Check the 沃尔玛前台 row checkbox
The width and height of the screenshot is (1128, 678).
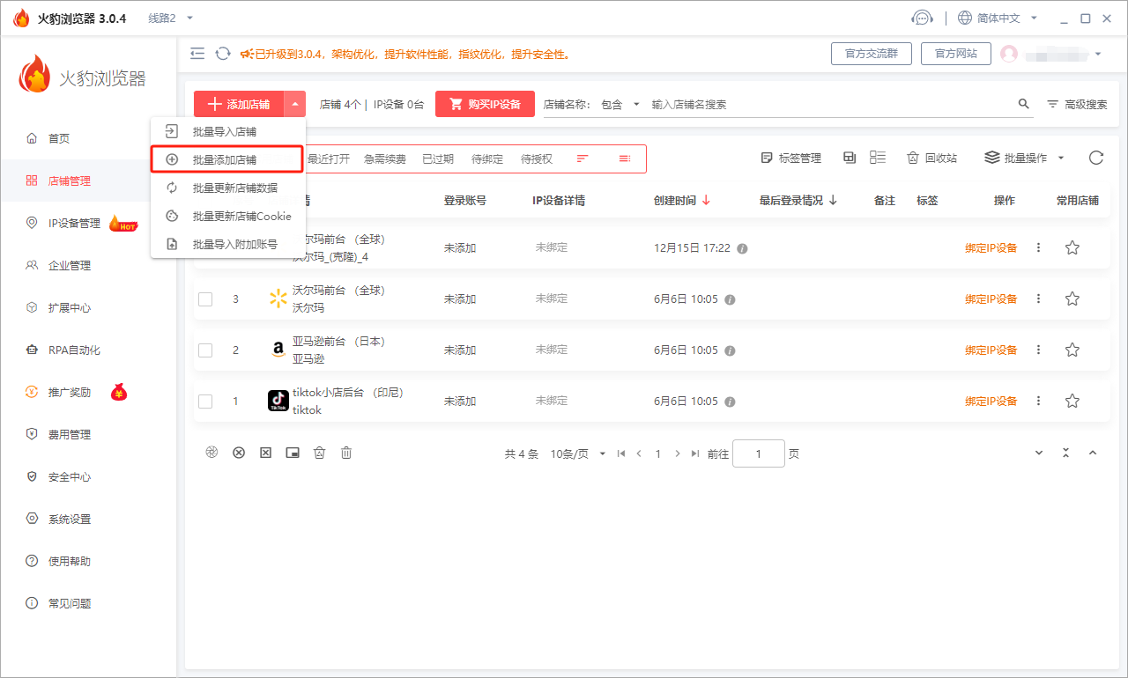[205, 298]
